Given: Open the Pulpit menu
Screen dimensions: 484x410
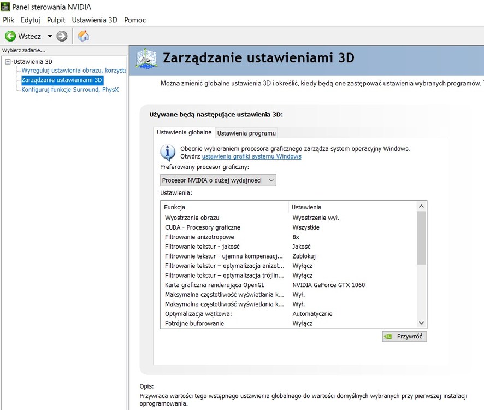Looking at the screenshot, I should click(56, 20).
